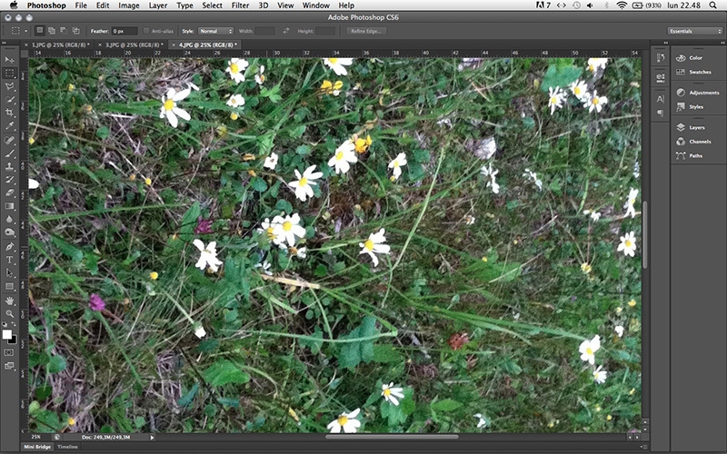Select the Zoom tool
The height and width of the screenshot is (454, 727).
coord(9,314)
